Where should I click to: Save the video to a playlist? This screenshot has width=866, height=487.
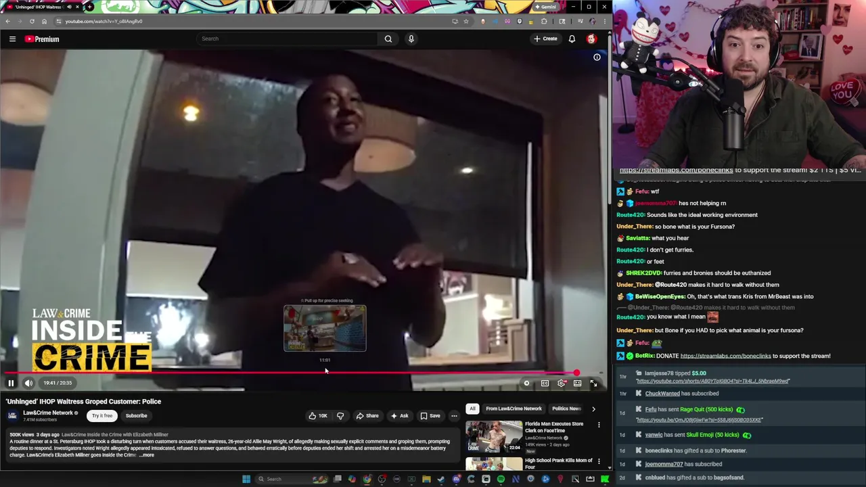[430, 416]
